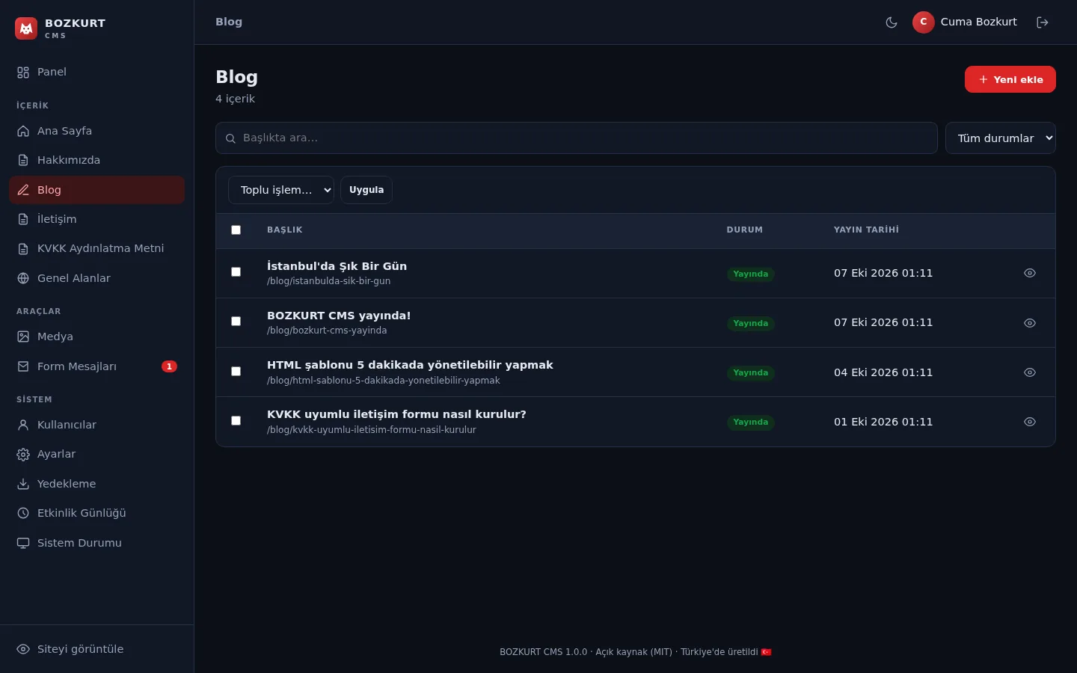Image resolution: width=1077 pixels, height=673 pixels.
Task: Click the BOZKURT CMS wolf logo
Action: click(x=26, y=28)
